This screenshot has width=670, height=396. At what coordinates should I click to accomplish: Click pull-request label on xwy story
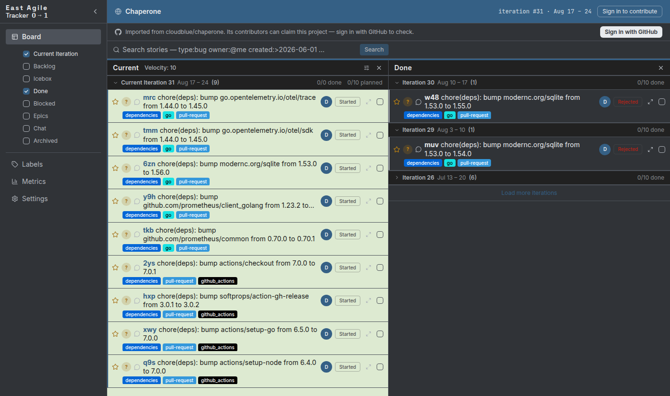[x=179, y=347]
